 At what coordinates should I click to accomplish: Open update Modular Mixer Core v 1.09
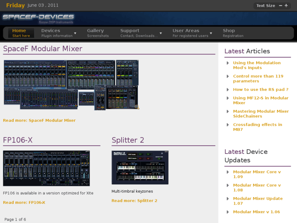[257, 174]
